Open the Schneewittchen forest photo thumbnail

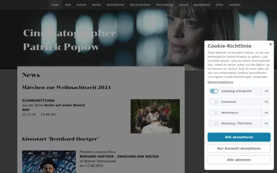click(155, 116)
